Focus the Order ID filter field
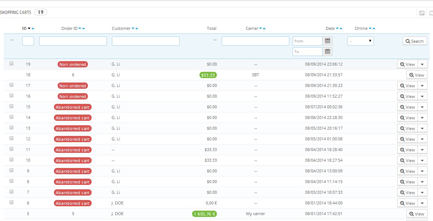The height and width of the screenshot is (221, 433). (73, 41)
